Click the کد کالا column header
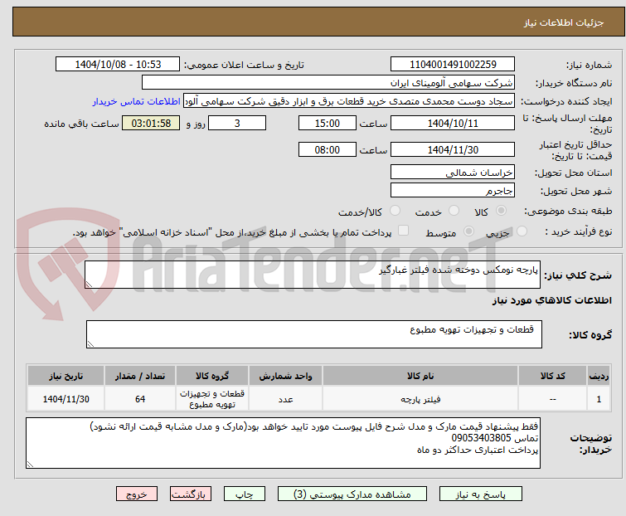The image size is (626, 516). [552, 376]
